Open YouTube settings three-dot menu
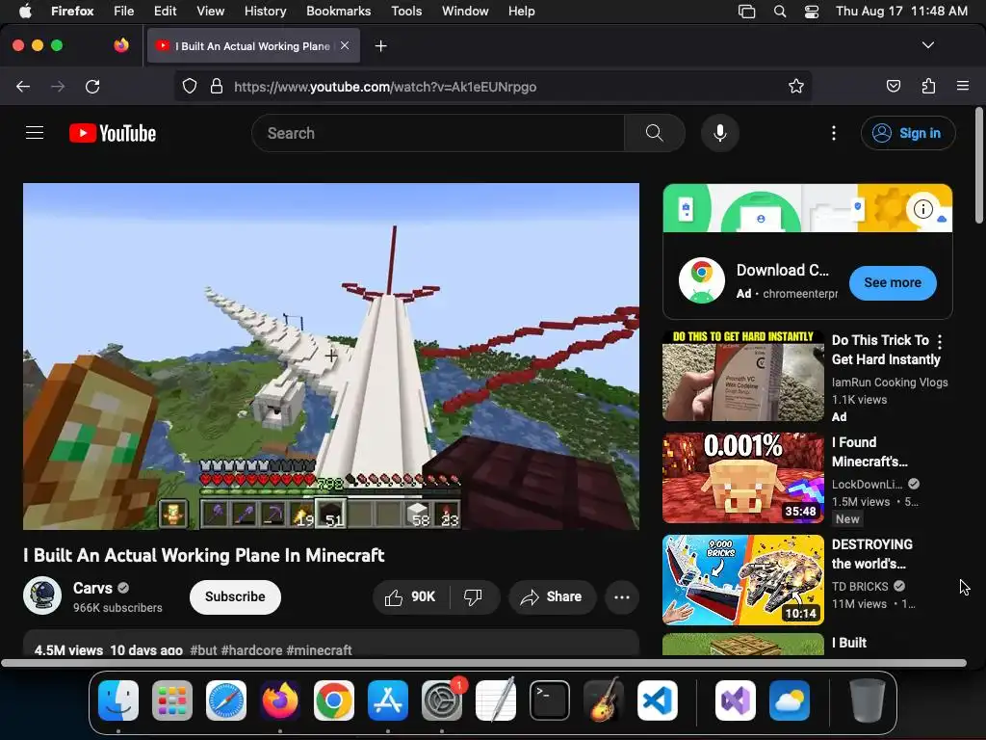Screen dimensions: 986x740 [833, 133]
